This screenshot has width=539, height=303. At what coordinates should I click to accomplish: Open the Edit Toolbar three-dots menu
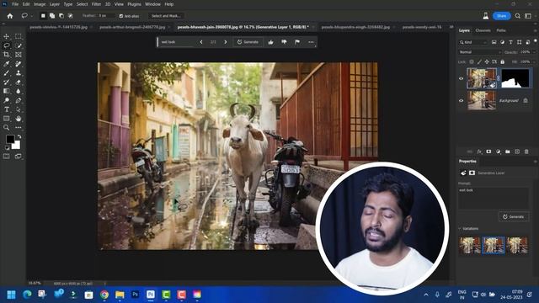point(19,128)
